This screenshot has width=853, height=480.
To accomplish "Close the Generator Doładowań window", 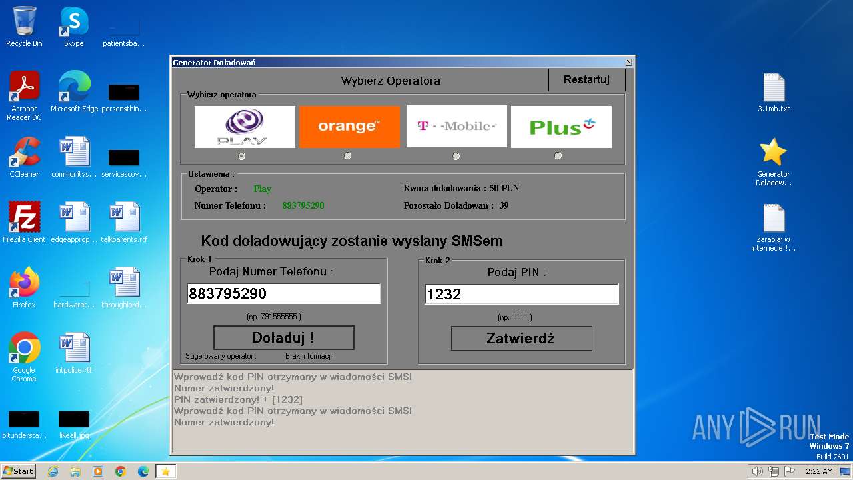I will click(x=628, y=62).
